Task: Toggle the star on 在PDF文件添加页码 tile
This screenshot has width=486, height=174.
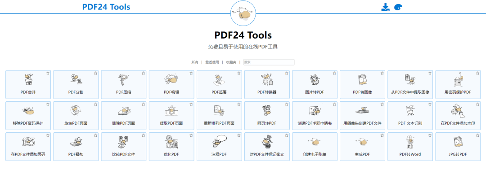Action: [x=48, y=135]
